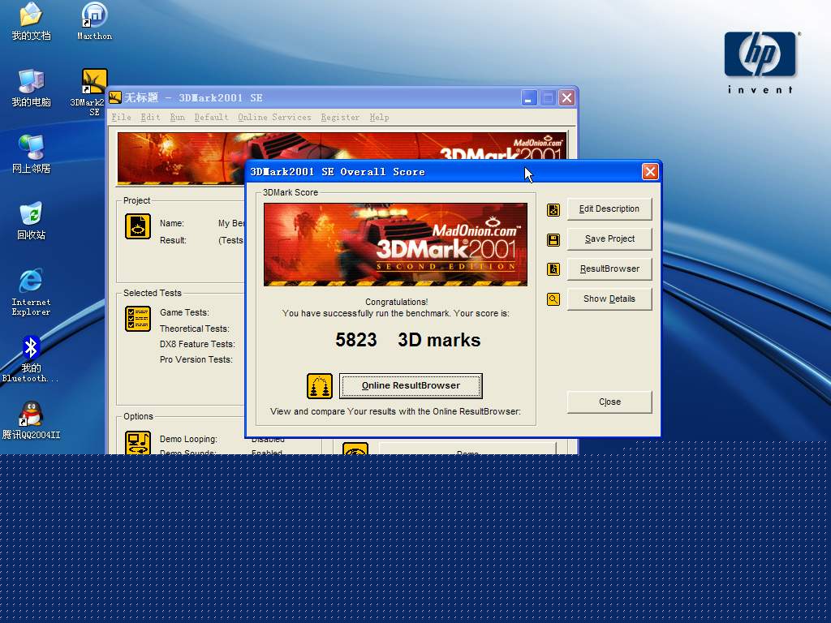Click the Game Tests label in main window
This screenshot has width=831, height=623.
(x=184, y=312)
